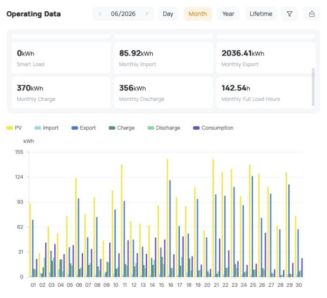Click the x-axis label 15
Image resolution: width=327 pixels, height=298 pixels.
[161, 285]
